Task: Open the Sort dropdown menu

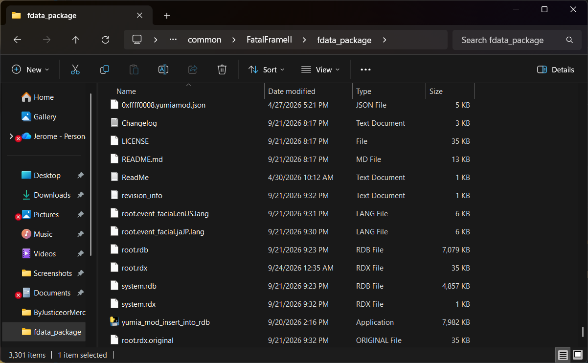Action: coord(266,69)
